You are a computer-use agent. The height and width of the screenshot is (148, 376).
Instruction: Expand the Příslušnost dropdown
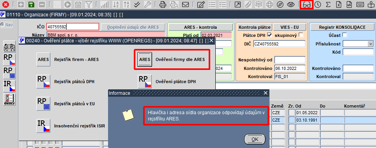371,44
